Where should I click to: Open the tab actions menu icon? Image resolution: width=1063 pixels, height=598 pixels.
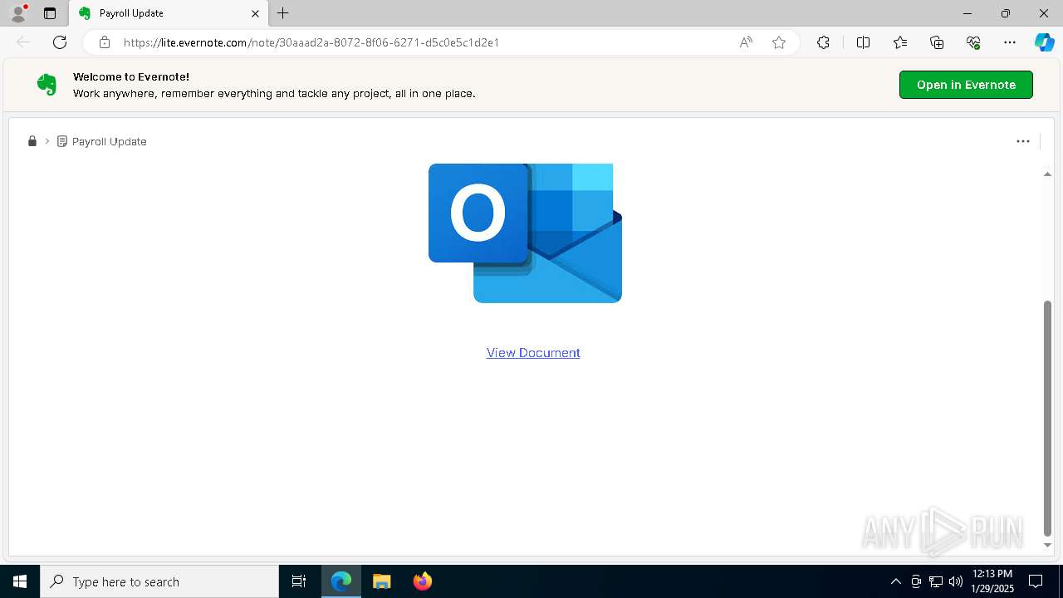click(x=50, y=13)
